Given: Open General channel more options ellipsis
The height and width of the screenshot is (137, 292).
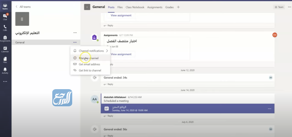Looking at the screenshot, I should pyautogui.click(x=75, y=42).
